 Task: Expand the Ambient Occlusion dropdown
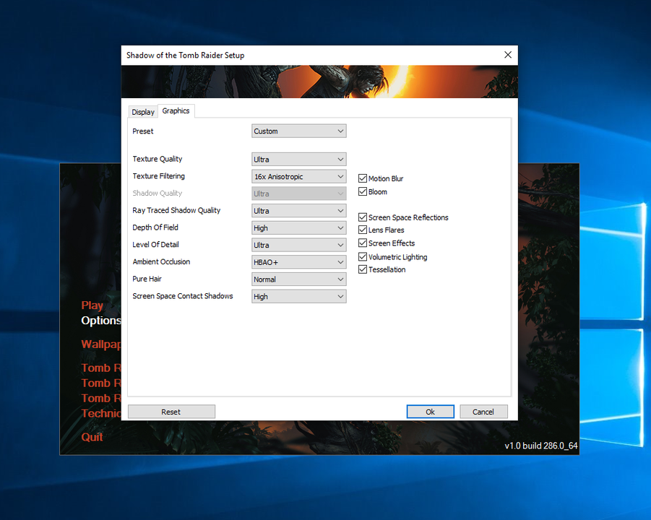(299, 262)
